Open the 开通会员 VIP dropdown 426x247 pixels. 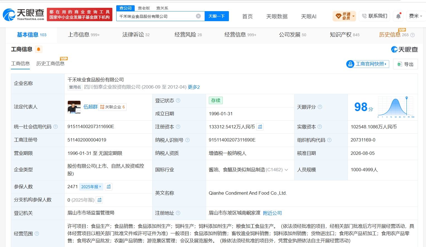tap(344, 16)
